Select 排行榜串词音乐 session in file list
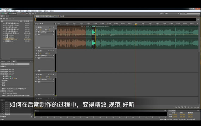Screen dimensions: 201x126 pyautogui.click(x=13, y=39)
